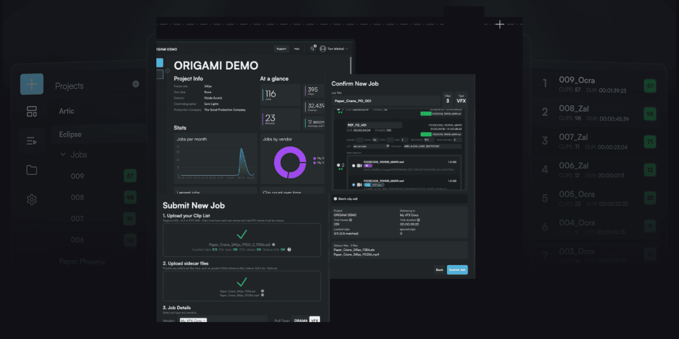This screenshot has height=339, width=679.
Task: Open the Paper Phoenix project
Action: [82, 262]
